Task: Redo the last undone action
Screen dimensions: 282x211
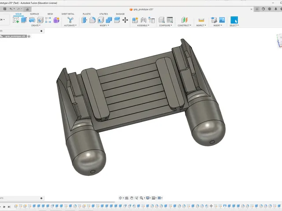Action: tap(19, 9)
